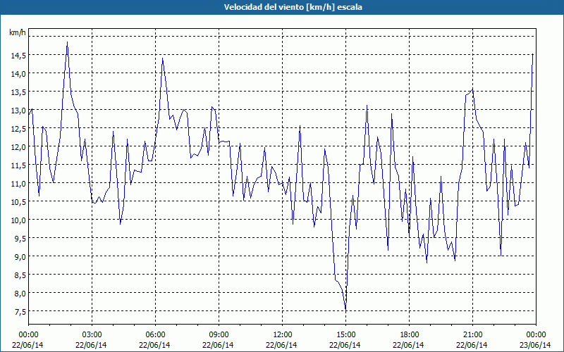Click the 18:00 time axis label
The height and width of the screenshot is (352, 564).
[x=409, y=335]
